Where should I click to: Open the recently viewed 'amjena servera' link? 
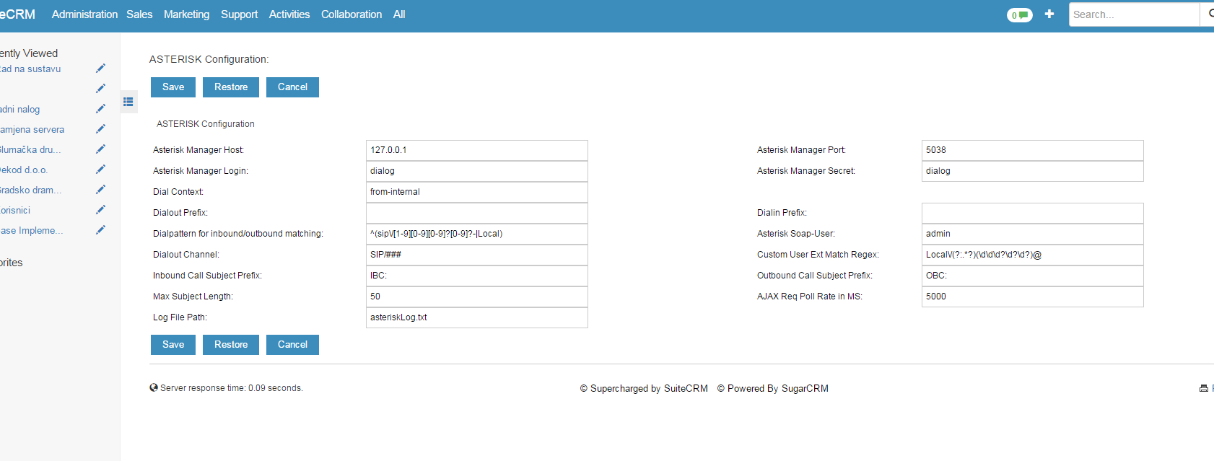(x=32, y=130)
